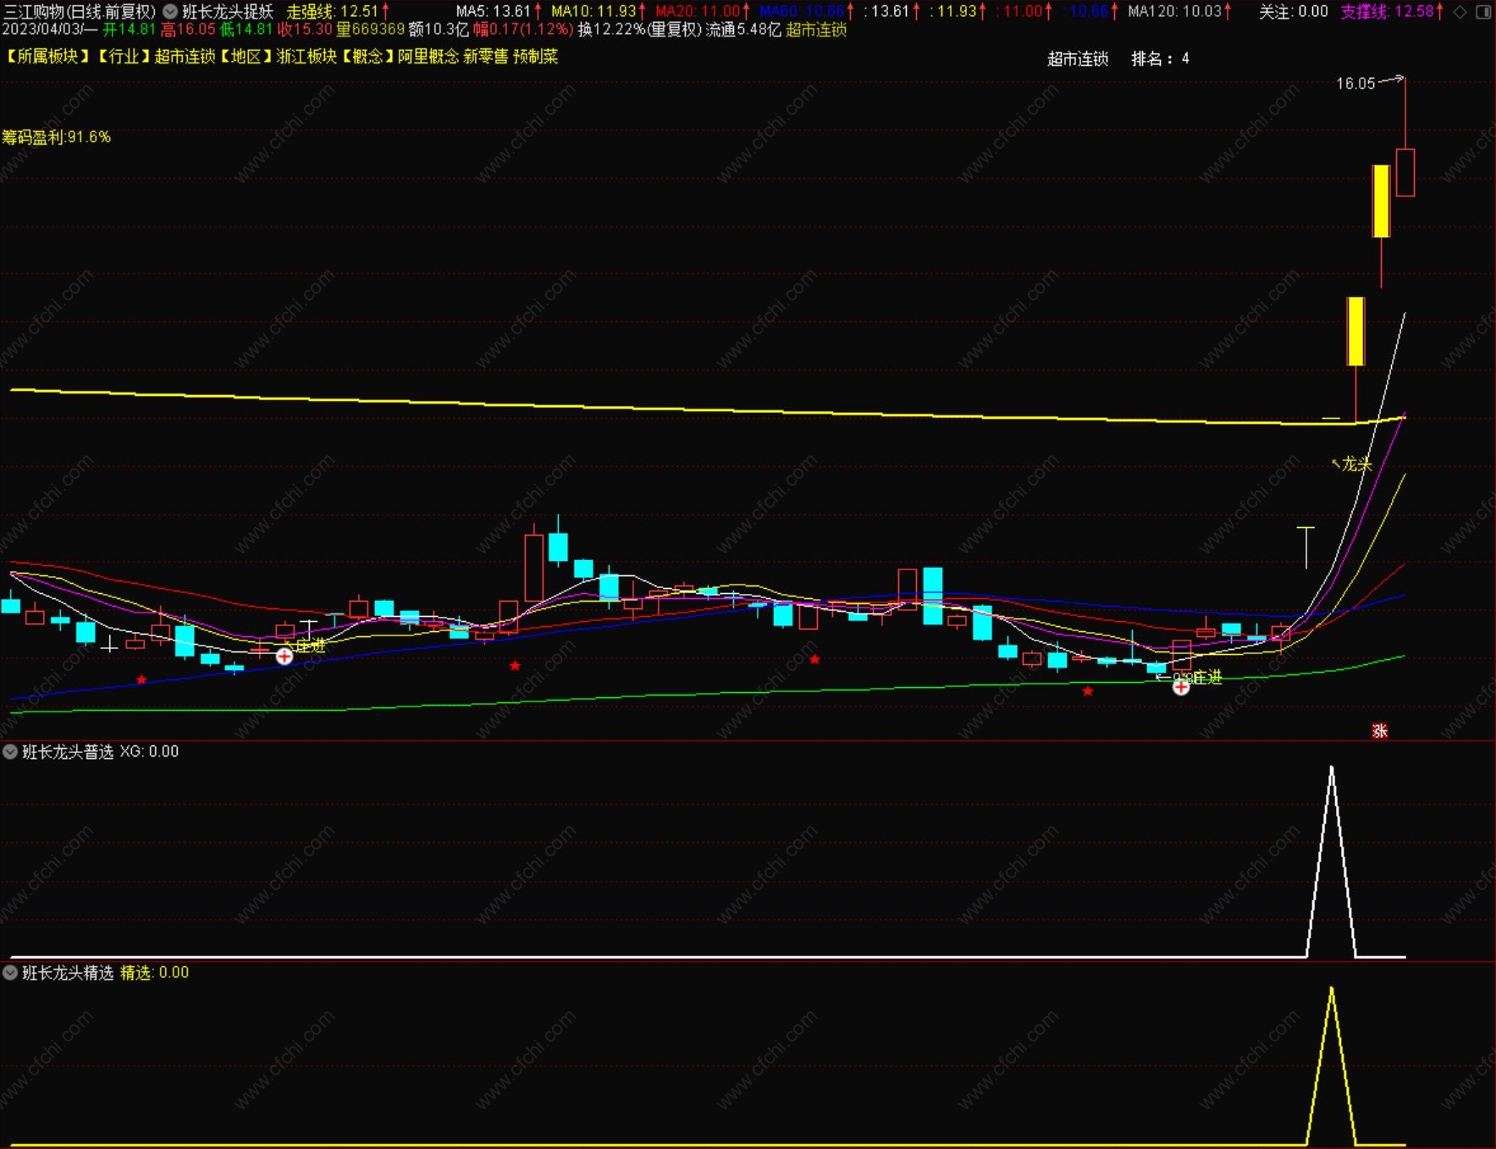The image size is (1496, 1149).
Task: Click the 换12.22%(量复权) turnover text
Action: (640, 30)
